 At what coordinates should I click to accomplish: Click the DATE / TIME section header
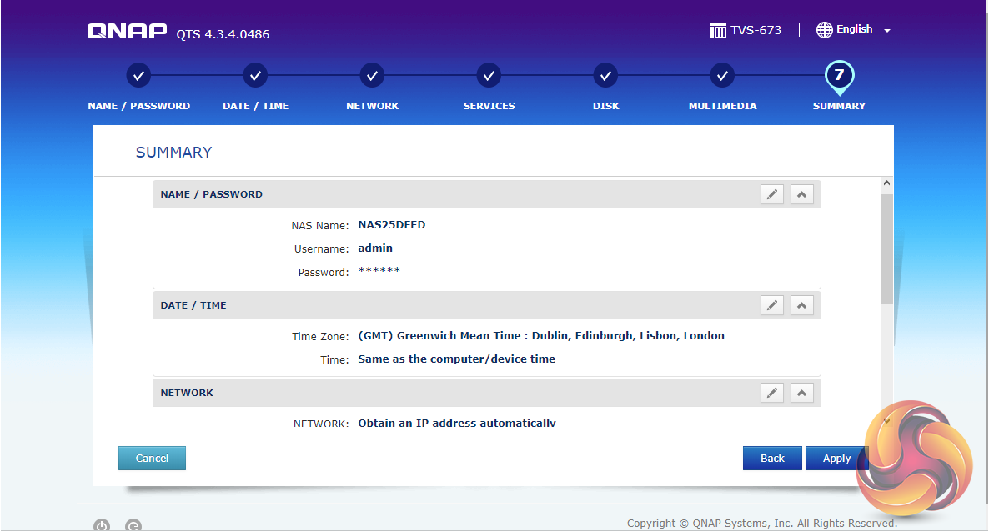coord(486,305)
